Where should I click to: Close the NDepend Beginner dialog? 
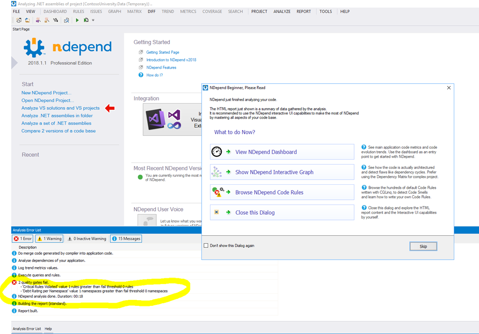tap(449, 87)
